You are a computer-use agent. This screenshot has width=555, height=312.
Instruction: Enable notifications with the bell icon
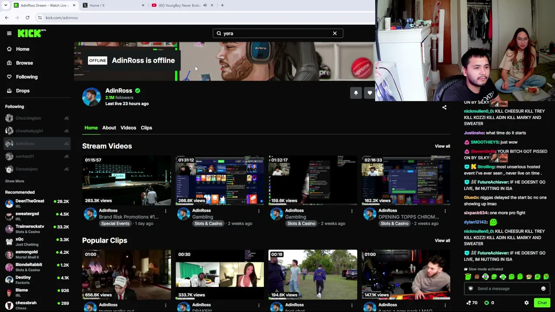pos(356,93)
